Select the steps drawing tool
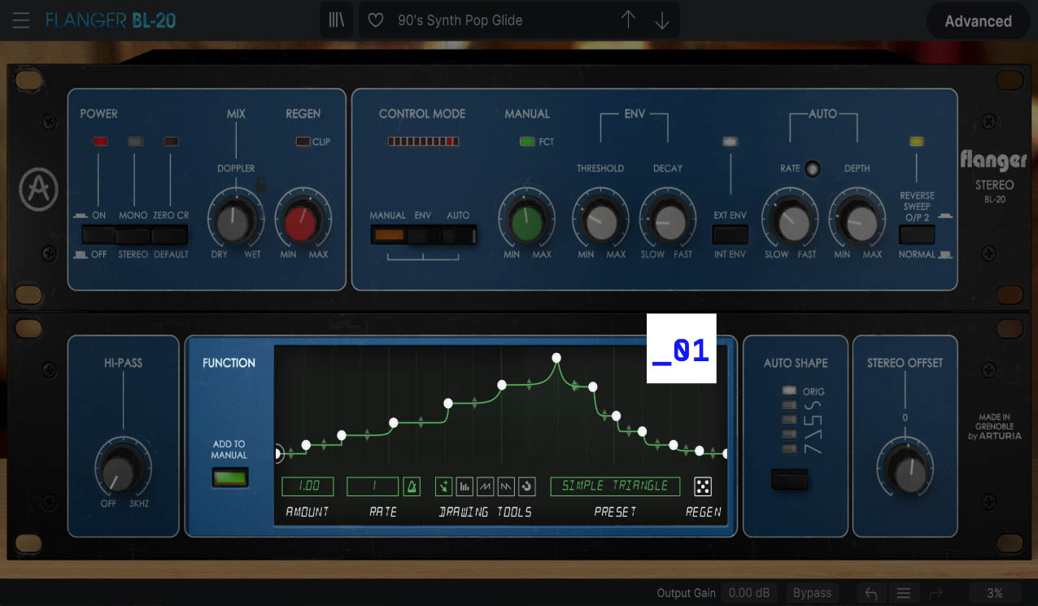This screenshot has width=1038, height=606. pyautogui.click(x=464, y=486)
